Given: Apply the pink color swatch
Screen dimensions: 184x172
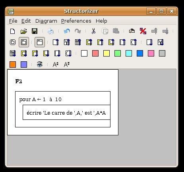Looking at the screenshot, I should pos(151,53).
